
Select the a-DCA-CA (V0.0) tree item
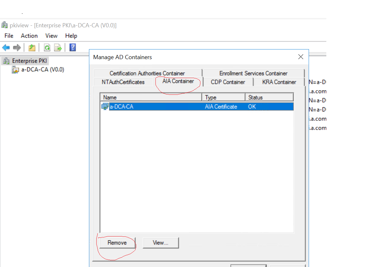point(41,69)
